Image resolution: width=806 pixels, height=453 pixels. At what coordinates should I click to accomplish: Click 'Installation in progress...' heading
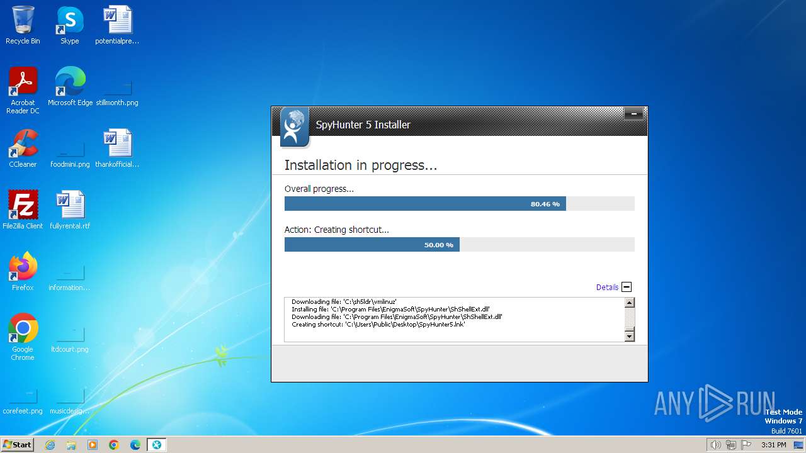point(361,165)
